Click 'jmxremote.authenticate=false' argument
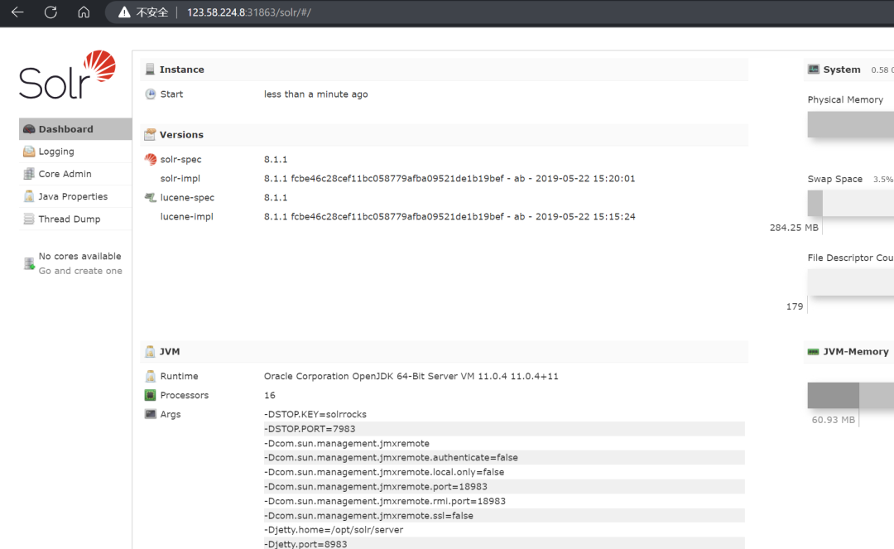This screenshot has width=894, height=549. 391,458
